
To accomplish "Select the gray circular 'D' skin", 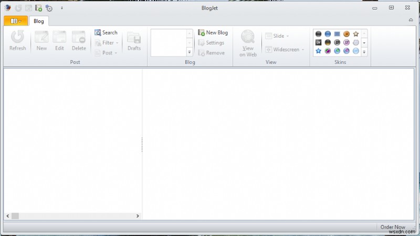I will click(337, 42).
